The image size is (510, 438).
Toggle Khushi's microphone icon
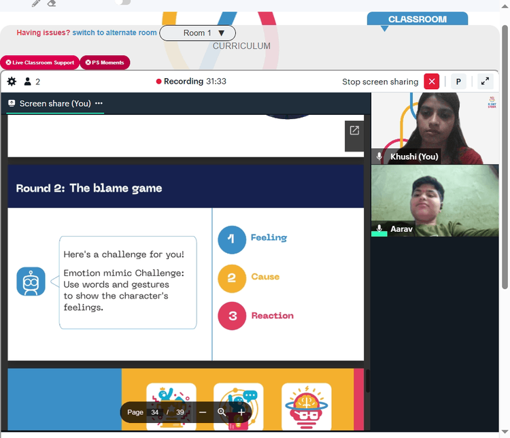(379, 156)
